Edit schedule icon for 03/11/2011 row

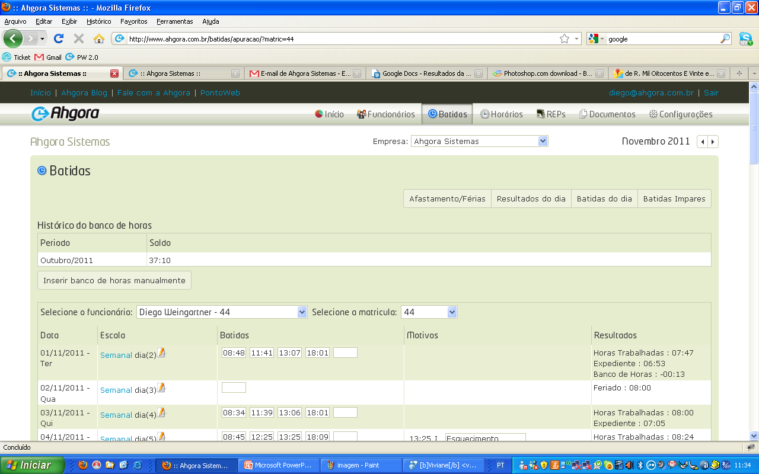(161, 413)
